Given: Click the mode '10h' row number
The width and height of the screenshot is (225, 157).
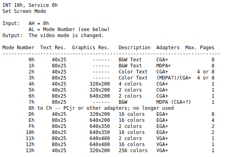Looking at the screenshot, I should [30, 132].
